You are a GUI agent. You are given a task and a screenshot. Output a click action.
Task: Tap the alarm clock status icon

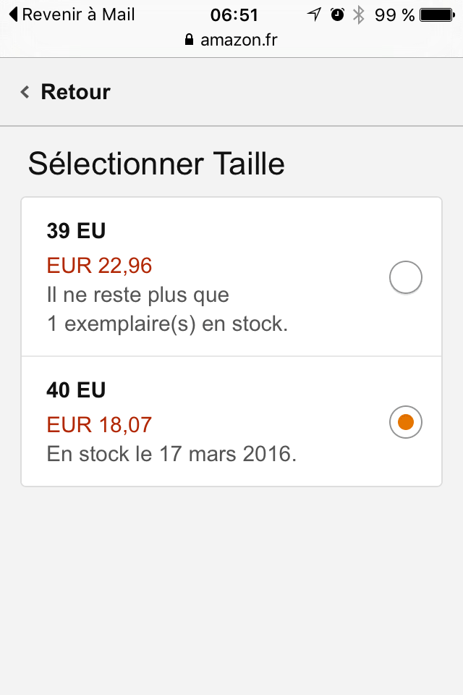click(337, 14)
